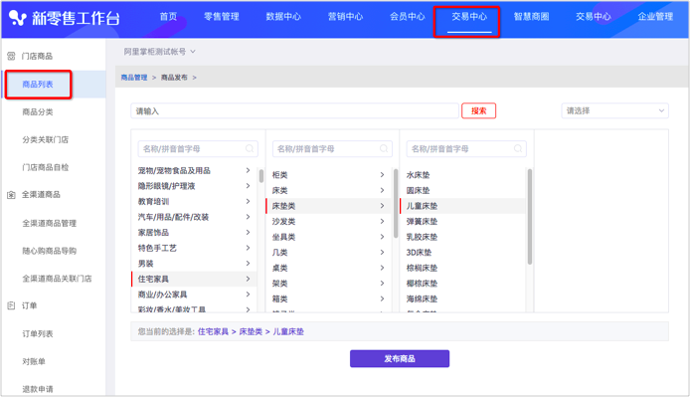Expand 宠物/宠物食品及用品 category arrow

pos(248,170)
